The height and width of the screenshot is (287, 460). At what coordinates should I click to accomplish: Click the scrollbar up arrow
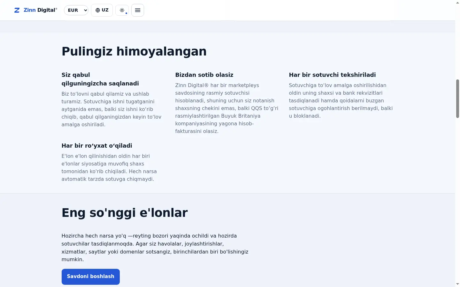click(x=457, y=3)
